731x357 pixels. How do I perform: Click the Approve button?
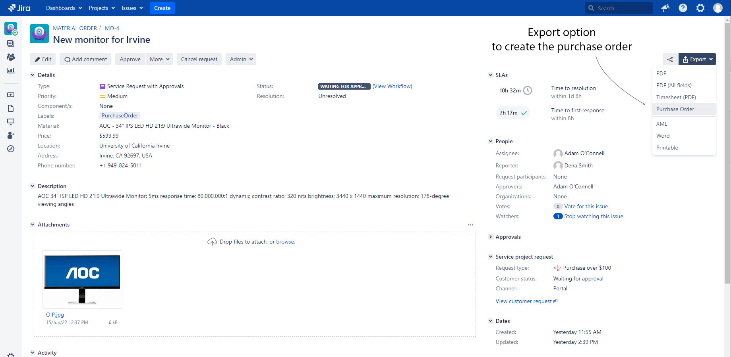pyautogui.click(x=130, y=59)
